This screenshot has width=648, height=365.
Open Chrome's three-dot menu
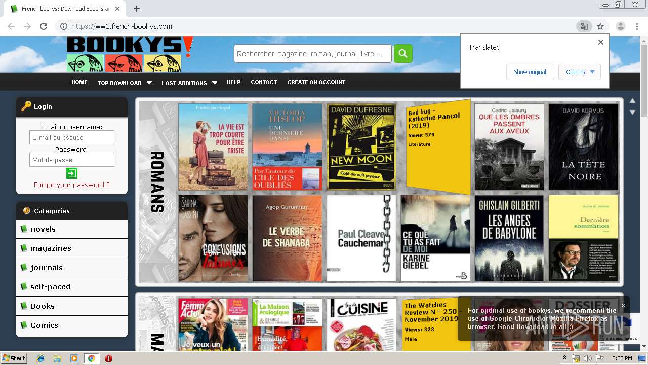click(x=637, y=26)
